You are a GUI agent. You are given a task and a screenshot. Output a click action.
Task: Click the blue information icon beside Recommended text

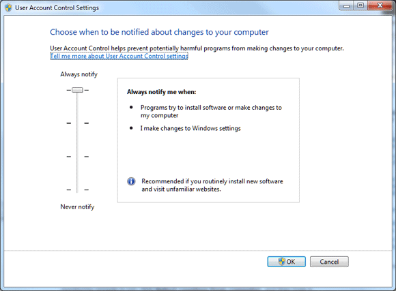131,181
